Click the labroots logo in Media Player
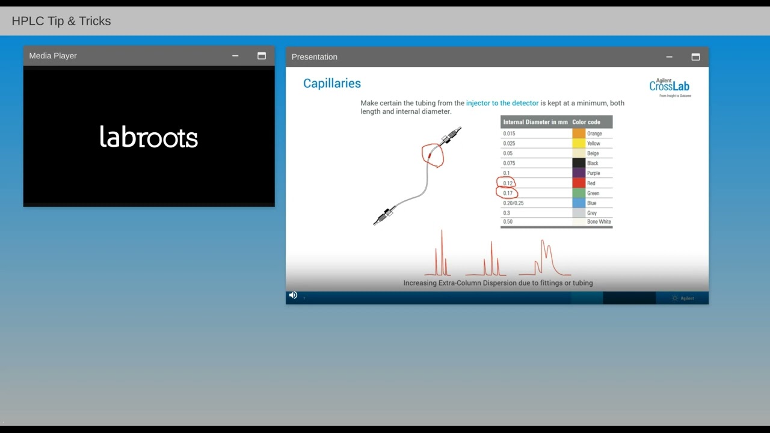The width and height of the screenshot is (770, 433). 149,137
